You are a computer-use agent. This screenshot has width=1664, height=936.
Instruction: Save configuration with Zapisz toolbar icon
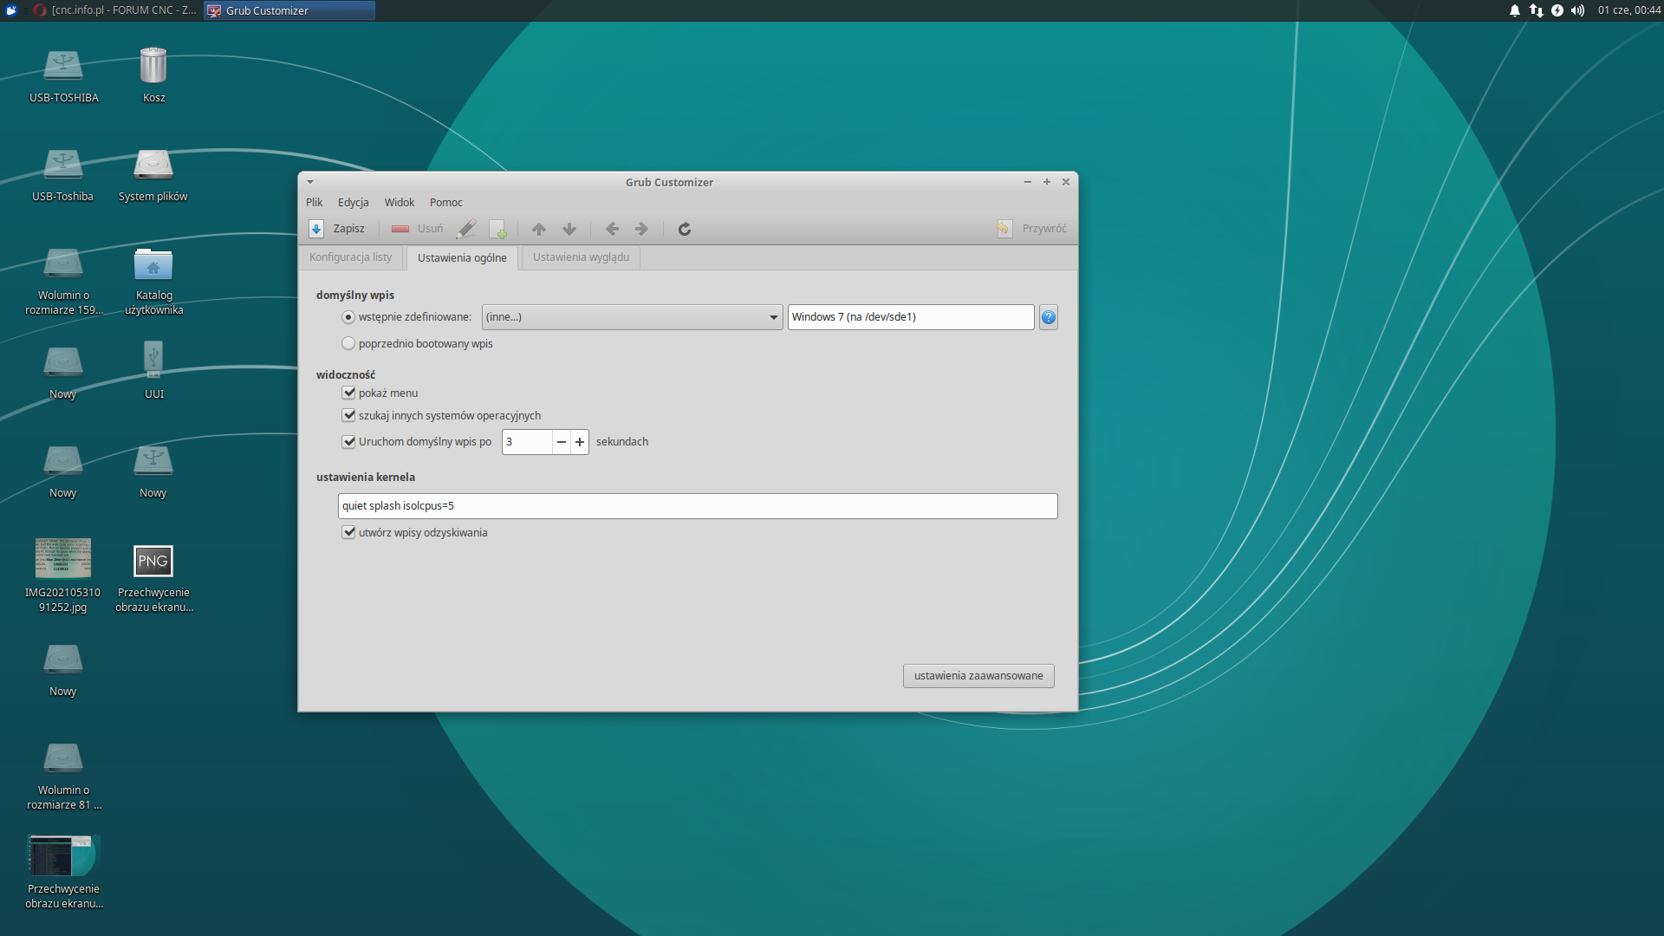(x=316, y=229)
